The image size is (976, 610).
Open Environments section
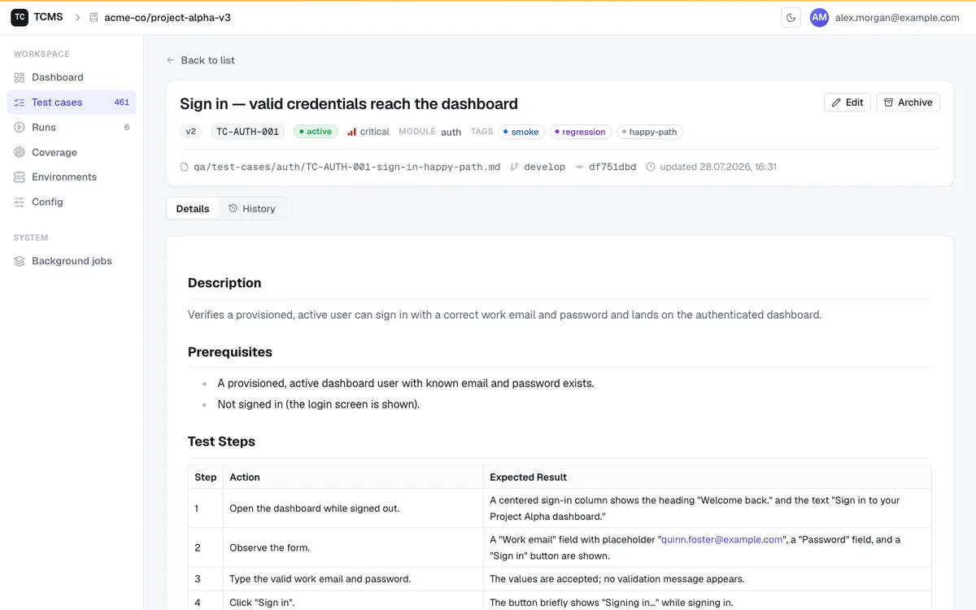(x=72, y=176)
